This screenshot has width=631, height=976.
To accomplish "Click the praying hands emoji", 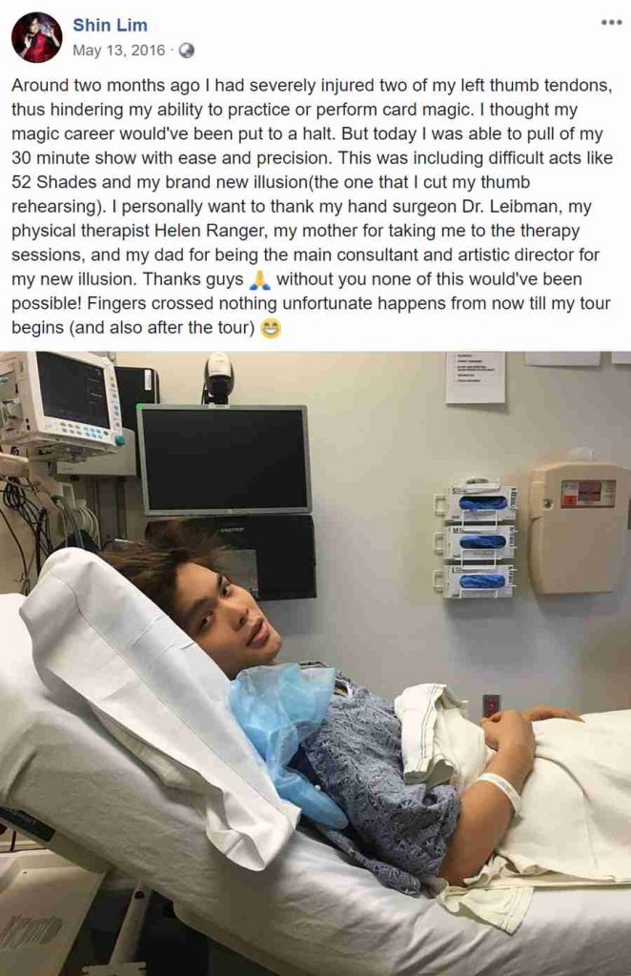I will pos(259,280).
